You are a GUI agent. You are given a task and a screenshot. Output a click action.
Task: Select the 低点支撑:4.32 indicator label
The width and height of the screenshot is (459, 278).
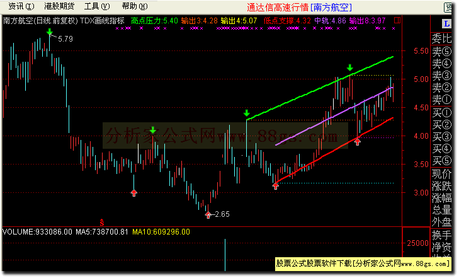[x=287, y=21]
